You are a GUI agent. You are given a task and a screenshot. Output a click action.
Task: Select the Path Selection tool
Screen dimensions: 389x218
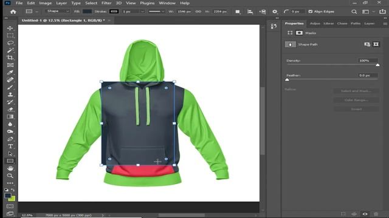coord(10,154)
